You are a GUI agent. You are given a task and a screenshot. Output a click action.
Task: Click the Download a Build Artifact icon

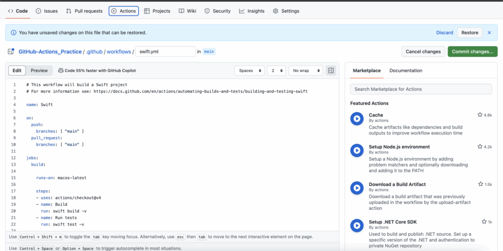[x=357, y=188]
